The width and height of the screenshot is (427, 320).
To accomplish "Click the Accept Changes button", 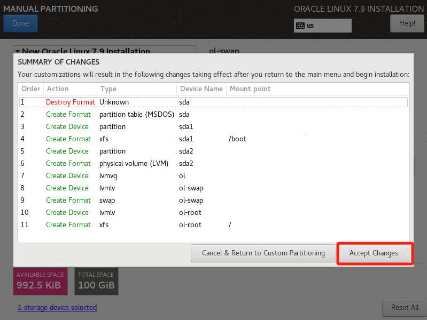I will (374, 253).
